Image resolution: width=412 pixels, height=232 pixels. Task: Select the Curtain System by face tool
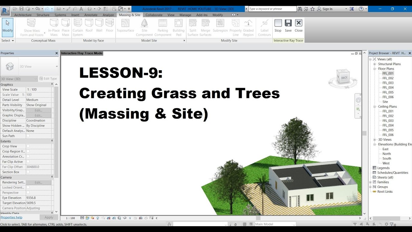(78, 28)
